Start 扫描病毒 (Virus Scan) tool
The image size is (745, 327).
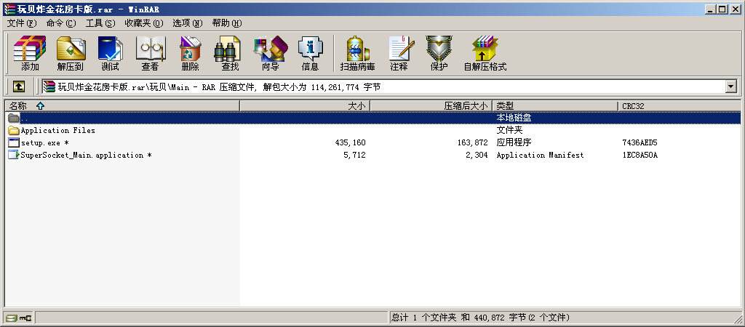[x=357, y=53]
